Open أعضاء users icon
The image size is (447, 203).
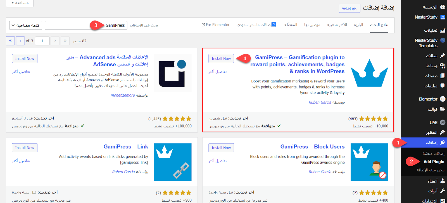tap(443, 181)
